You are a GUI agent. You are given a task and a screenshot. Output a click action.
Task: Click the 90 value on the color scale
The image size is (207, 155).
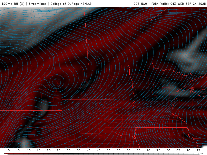click(188, 150)
